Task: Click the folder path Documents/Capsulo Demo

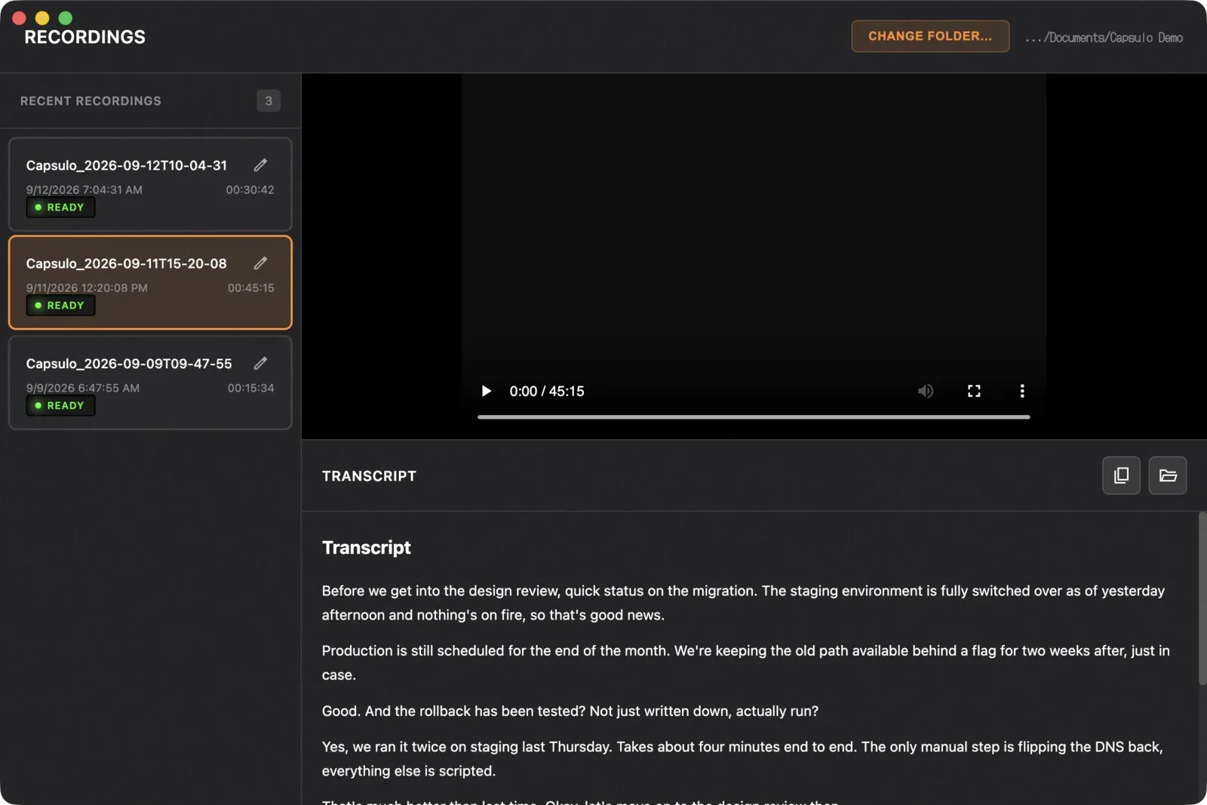Action: tap(1104, 38)
